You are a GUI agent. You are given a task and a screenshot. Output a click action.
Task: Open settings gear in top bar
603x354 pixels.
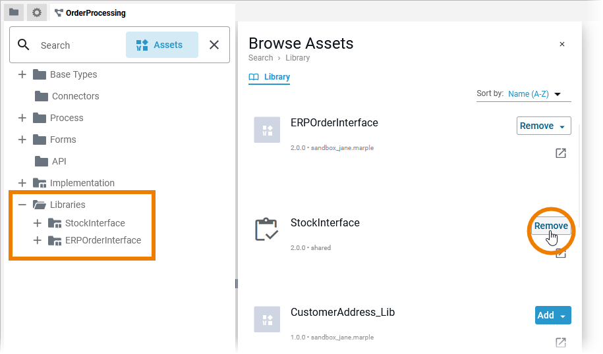pyautogui.click(x=37, y=13)
